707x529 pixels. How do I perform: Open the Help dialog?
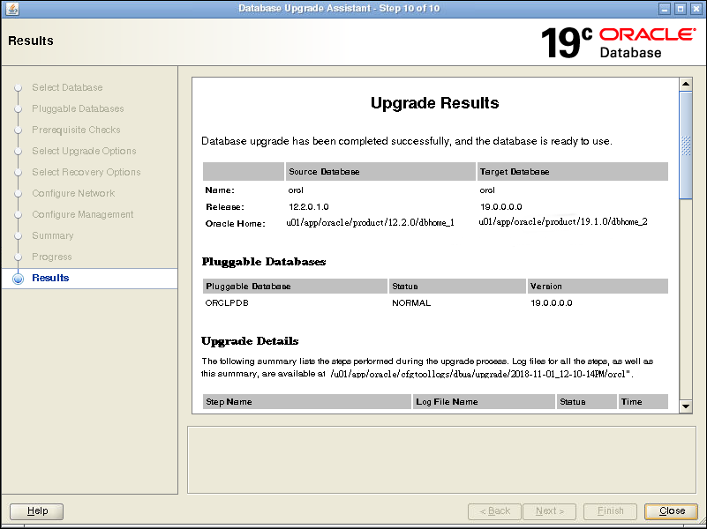(x=37, y=511)
